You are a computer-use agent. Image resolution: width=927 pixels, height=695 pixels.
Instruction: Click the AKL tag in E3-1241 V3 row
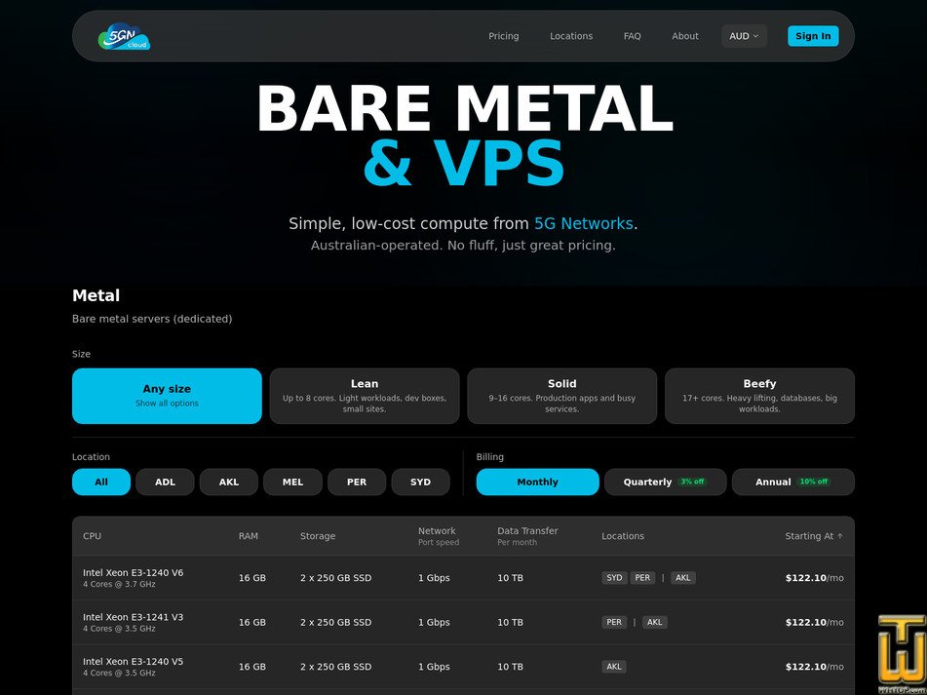pyautogui.click(x=654, y=622)
